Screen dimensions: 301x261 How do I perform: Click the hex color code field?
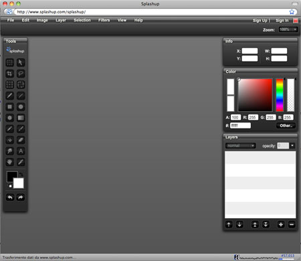pos(240,126)
